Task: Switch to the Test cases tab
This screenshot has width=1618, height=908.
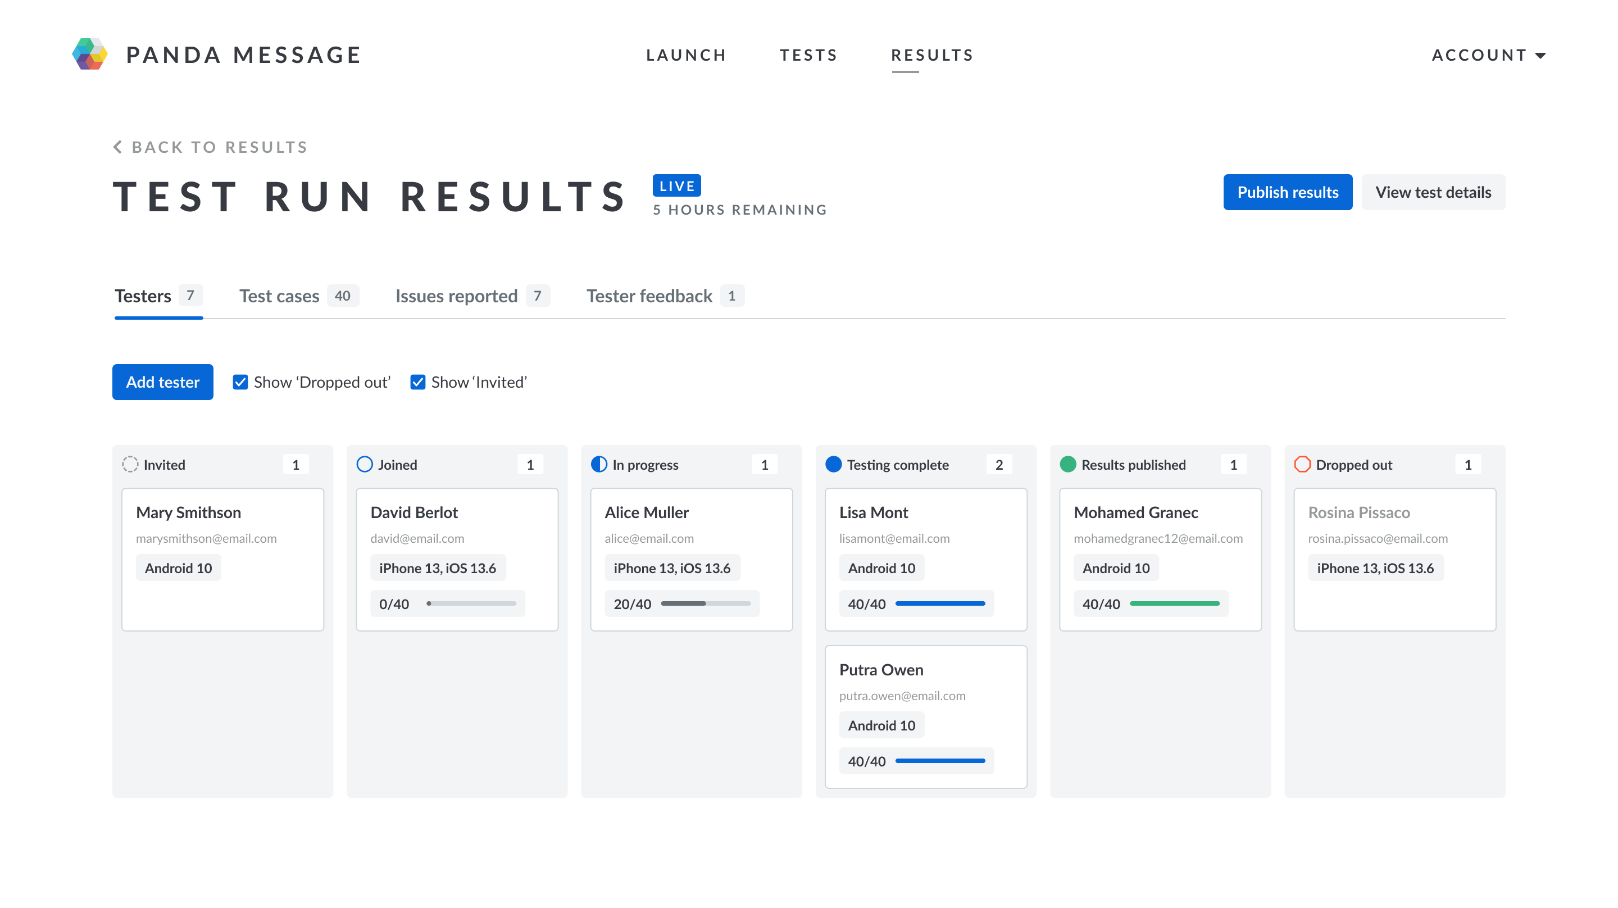Action: click(x=299, y=296)
